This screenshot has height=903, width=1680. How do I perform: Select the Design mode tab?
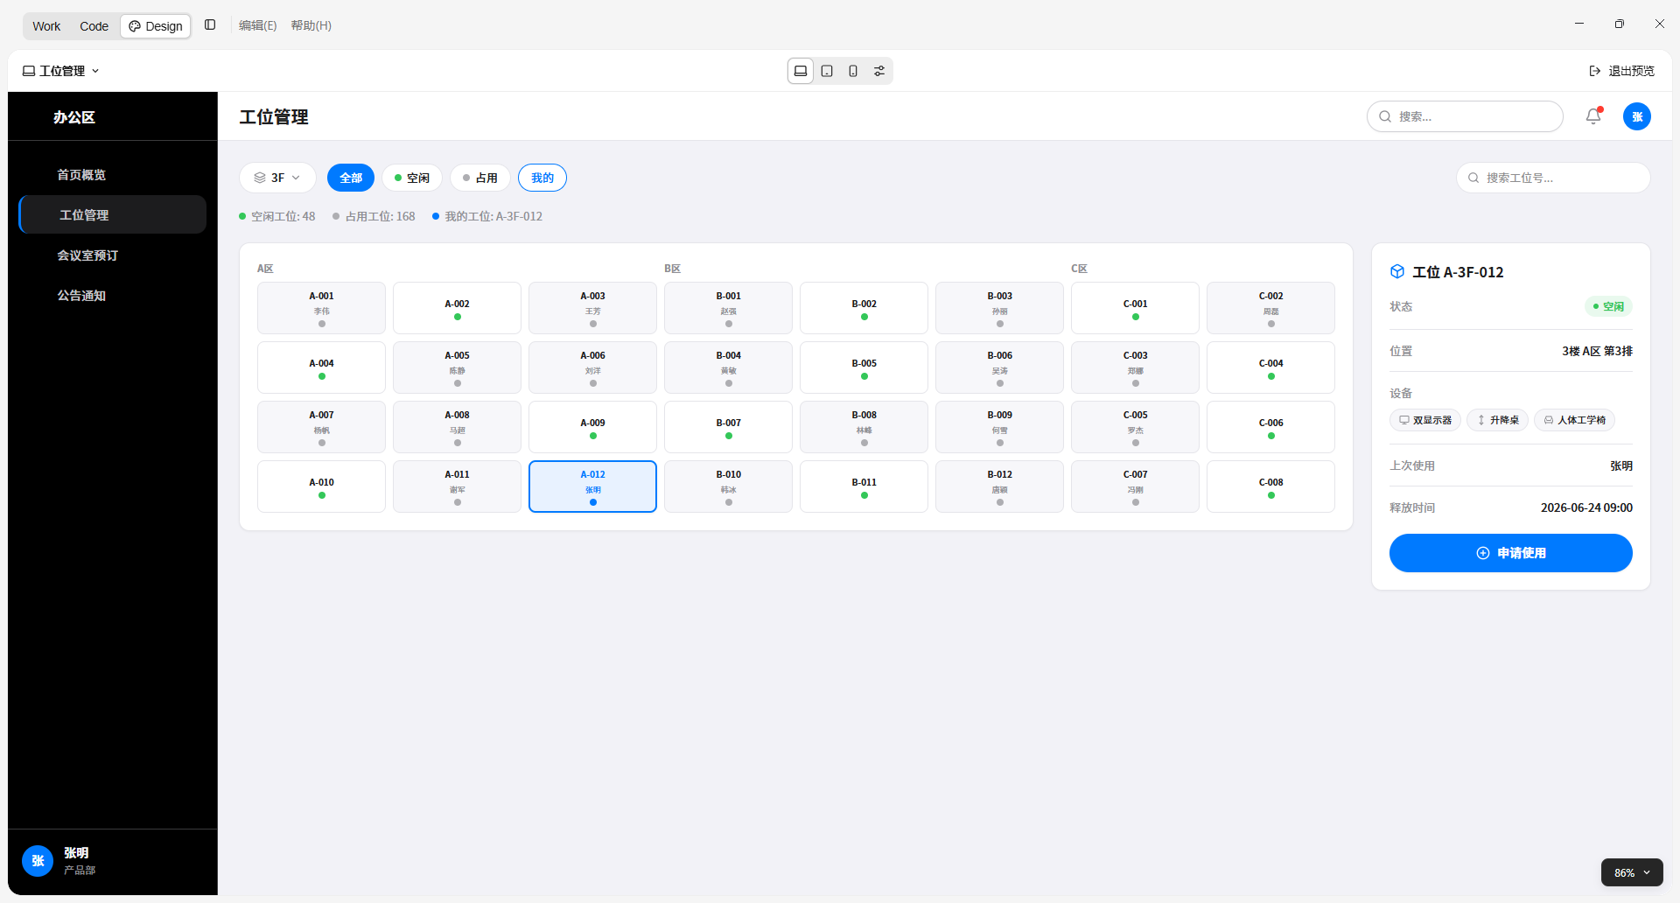(156, 26)
